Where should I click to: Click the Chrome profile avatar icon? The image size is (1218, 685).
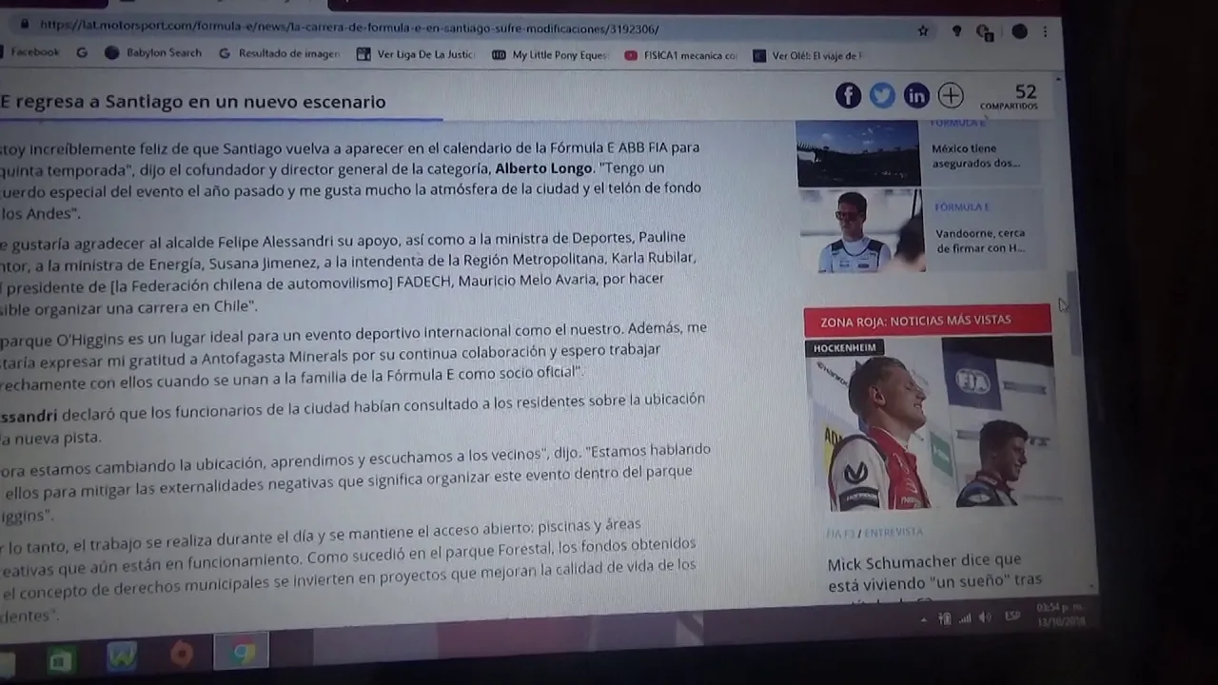click(x=1019, y=31)
